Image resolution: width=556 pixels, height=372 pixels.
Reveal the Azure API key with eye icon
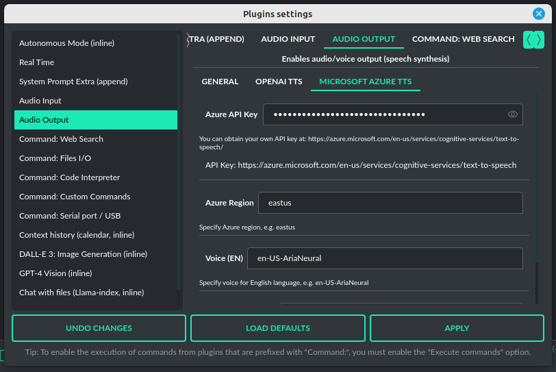coord(512,114)
